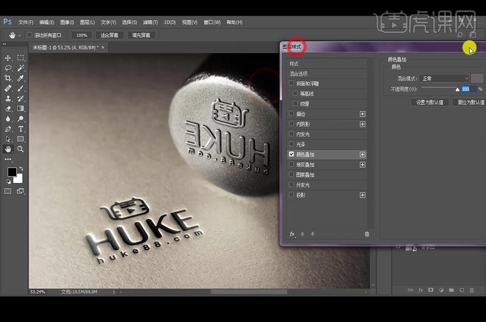Select the Eyedropper tool
The height and width of the screenshot is (322, 486).
point(21,78)
